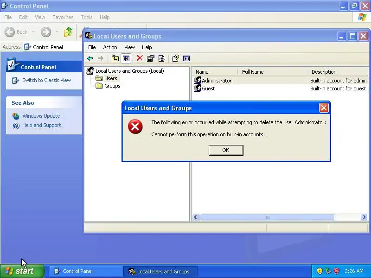Viewport: 371px width, 278px height.
Task: Click Administrator's description cell
Action: (339, 81)
